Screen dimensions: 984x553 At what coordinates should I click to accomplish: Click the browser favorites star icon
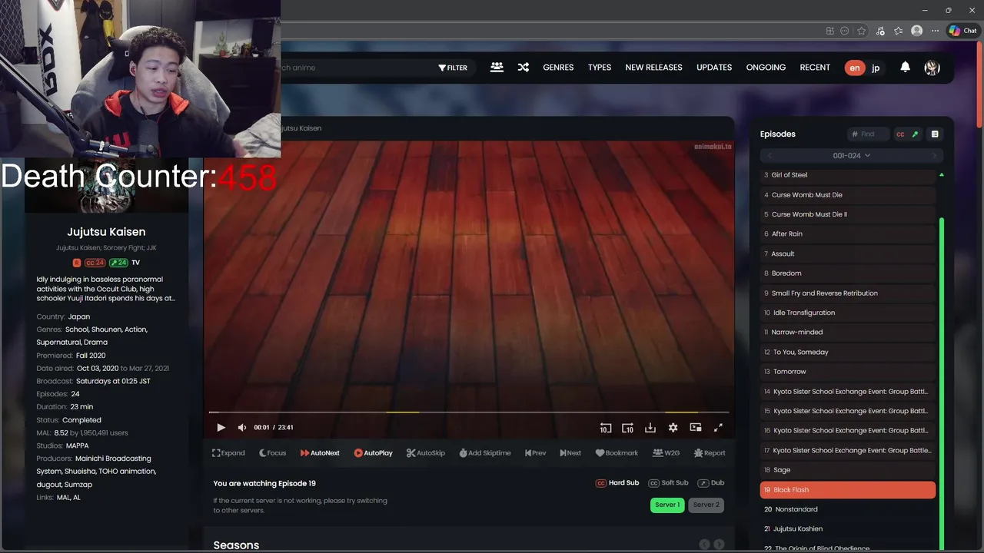[x=861, y=31]
